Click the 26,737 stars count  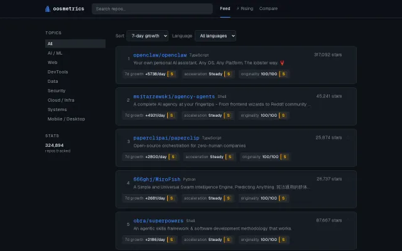click(x=329, y=179)
